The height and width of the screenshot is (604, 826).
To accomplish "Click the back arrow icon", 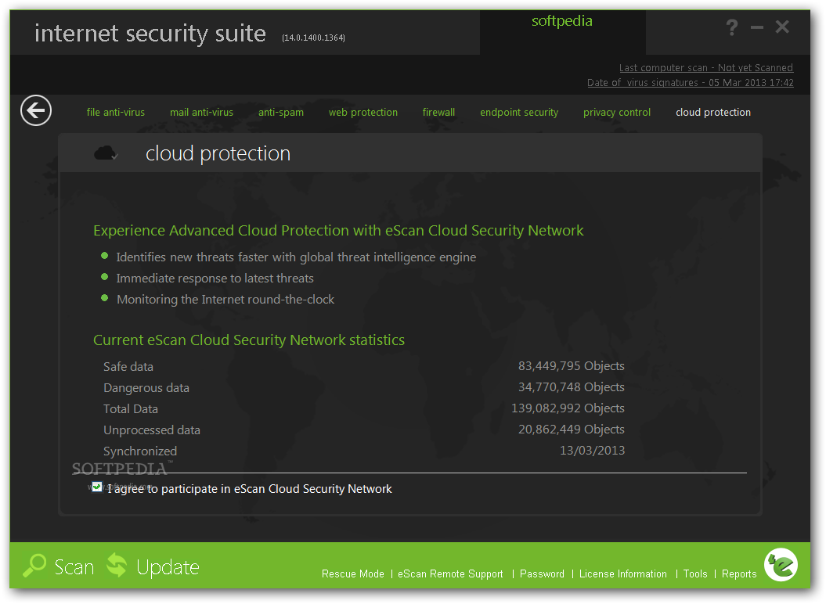I will pos(36,110).
